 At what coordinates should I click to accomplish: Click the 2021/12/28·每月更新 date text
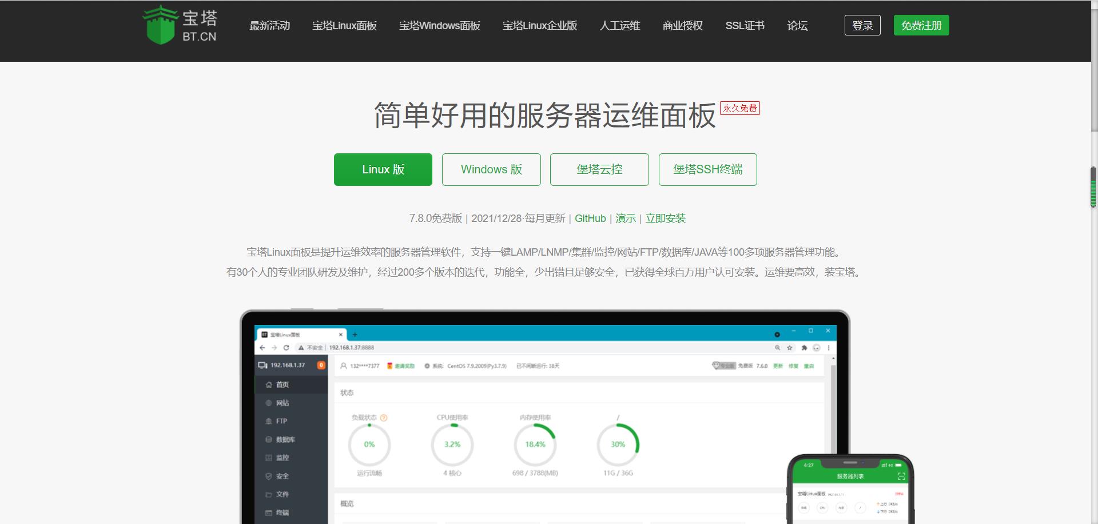[x=518, y=219]
